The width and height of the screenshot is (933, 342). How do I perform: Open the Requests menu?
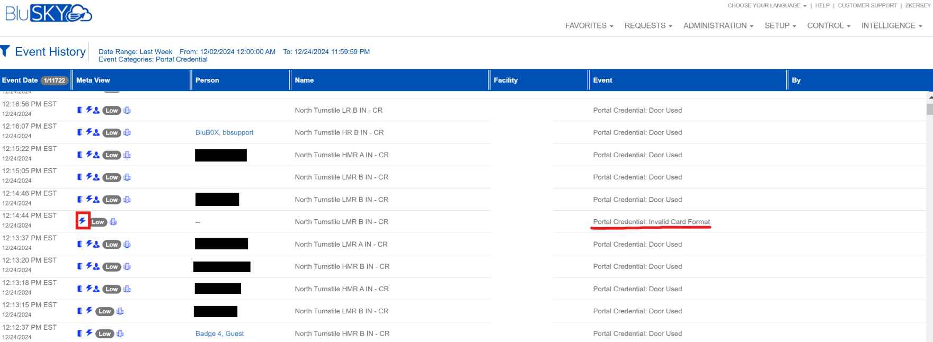pyautogui.click(x=648, y=25)
